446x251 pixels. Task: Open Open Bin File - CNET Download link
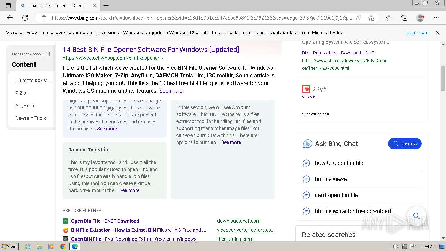pyautogui.click(x=105, y=221)
